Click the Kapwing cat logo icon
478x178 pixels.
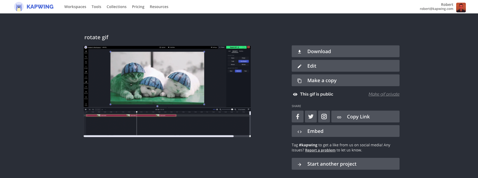point(19,7)
